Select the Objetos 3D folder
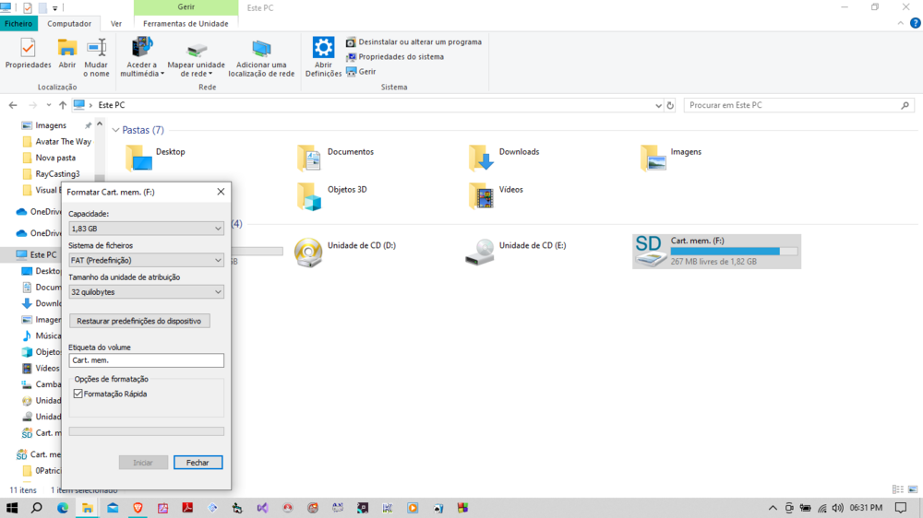923x518 pixels. click(x=332, y=195)
